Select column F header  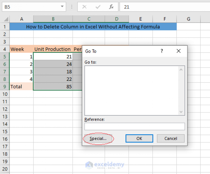pyautogui.click(x=165, y=19)
